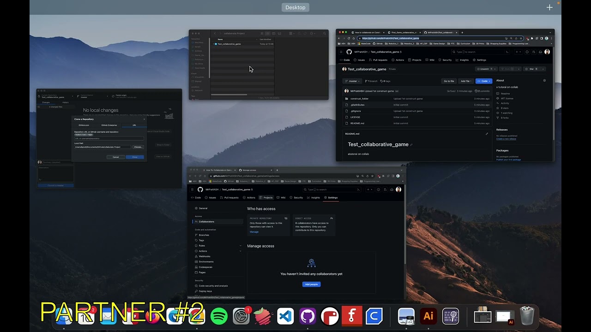
Task: Open the Add file dropdown
Action: (465, 81)
